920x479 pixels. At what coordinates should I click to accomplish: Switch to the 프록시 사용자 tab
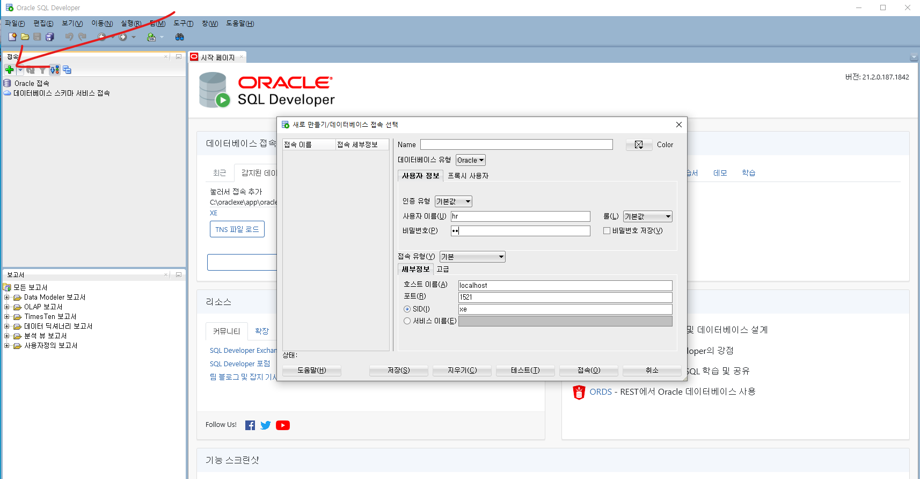click(468, 176)
